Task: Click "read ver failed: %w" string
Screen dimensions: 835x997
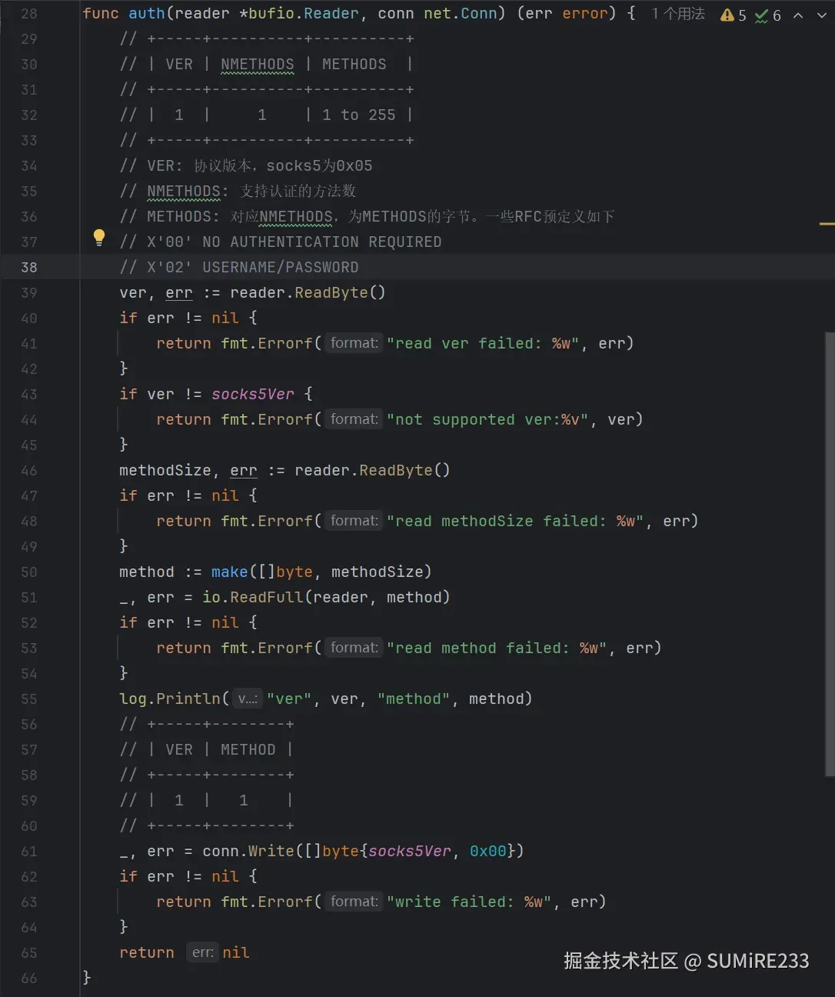Action: point(483,343)
